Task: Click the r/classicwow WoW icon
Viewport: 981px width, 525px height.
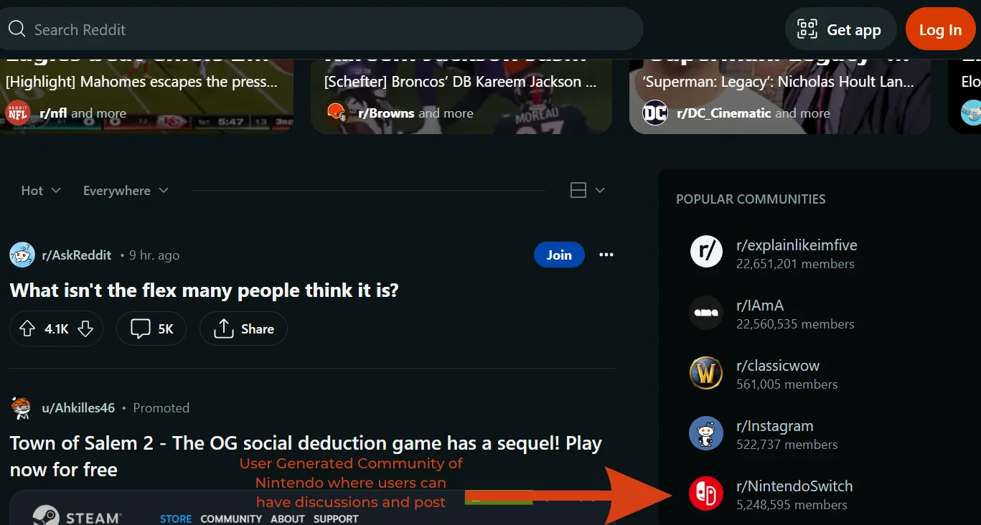Action: 705,373
